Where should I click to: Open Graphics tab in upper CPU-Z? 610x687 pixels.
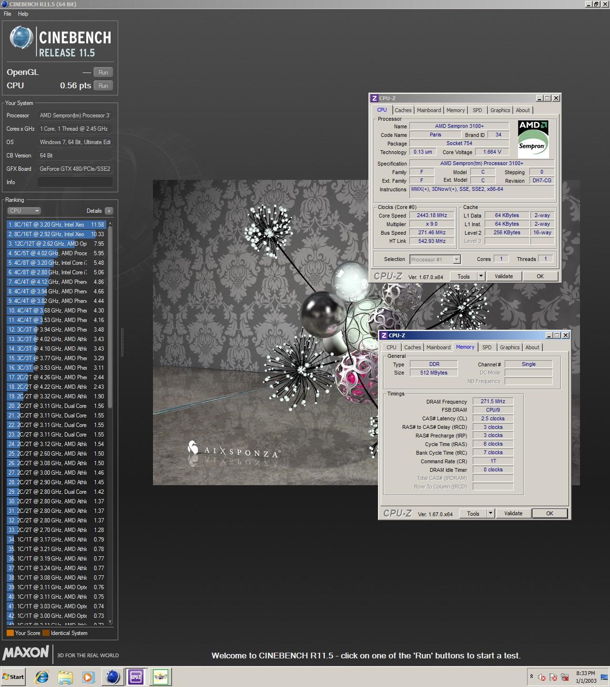click(500, 110)
